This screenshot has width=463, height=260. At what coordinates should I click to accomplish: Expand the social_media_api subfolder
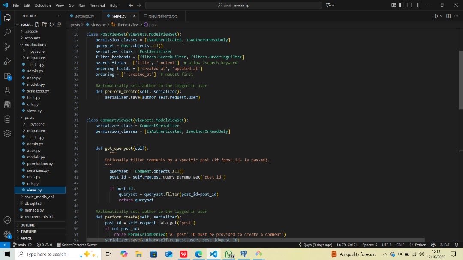(x=39, y=197)
